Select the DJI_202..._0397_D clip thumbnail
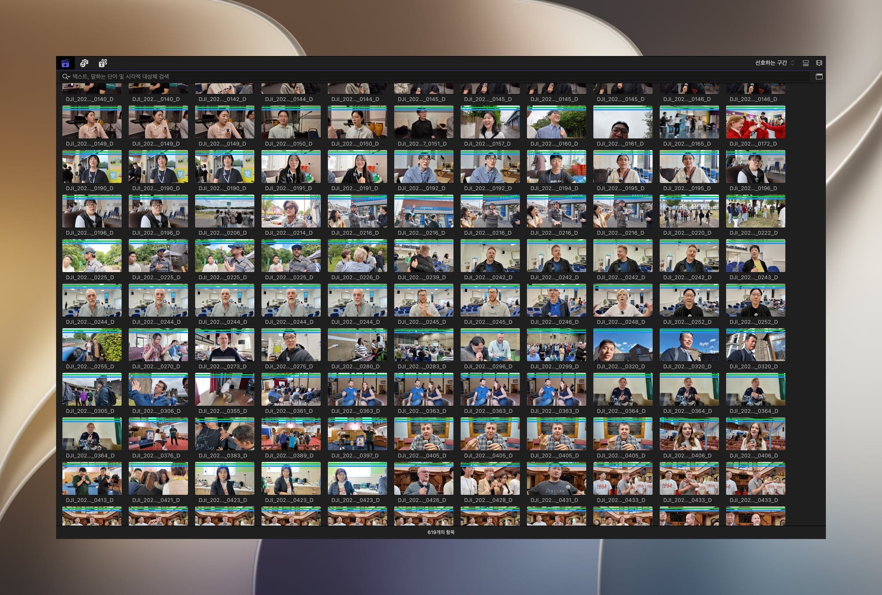 pos(357,434)
